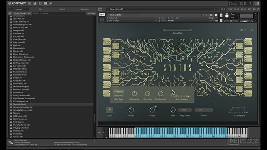Click the refresh libraries icon
267x150 pixels.
[10, 13]
